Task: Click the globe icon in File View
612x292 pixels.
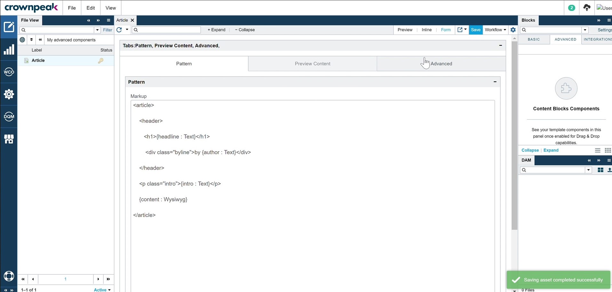Action: click(22, 40)
